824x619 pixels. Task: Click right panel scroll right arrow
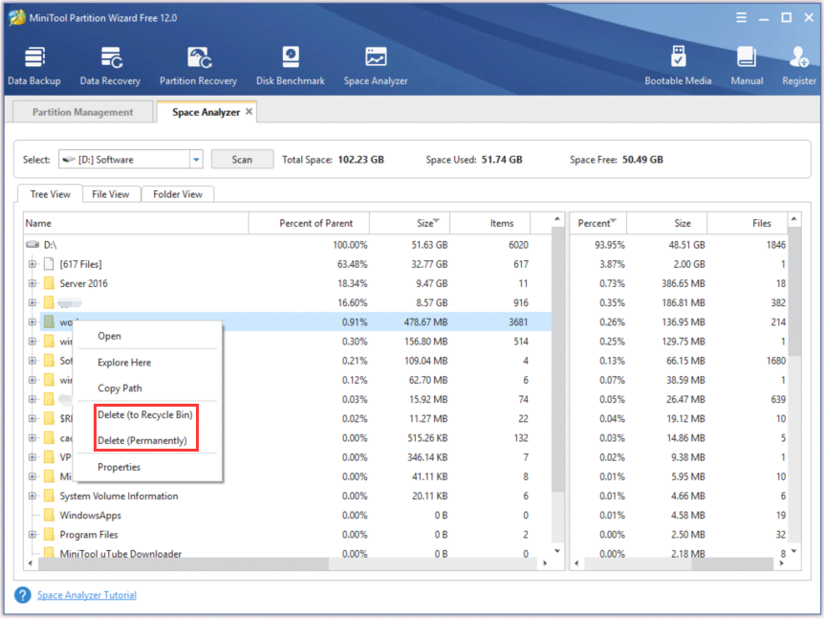(x=781, y=564)
